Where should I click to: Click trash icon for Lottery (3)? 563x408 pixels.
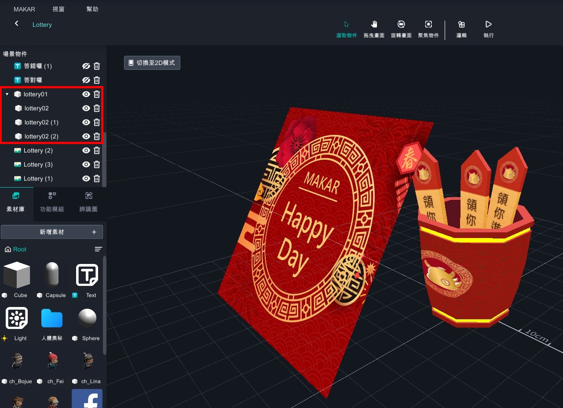97,165
